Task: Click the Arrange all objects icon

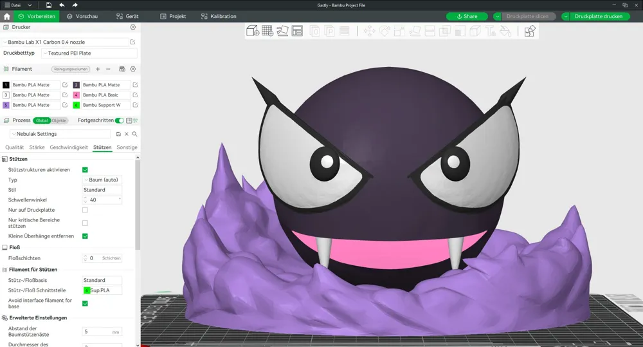Action: [297, 31]
